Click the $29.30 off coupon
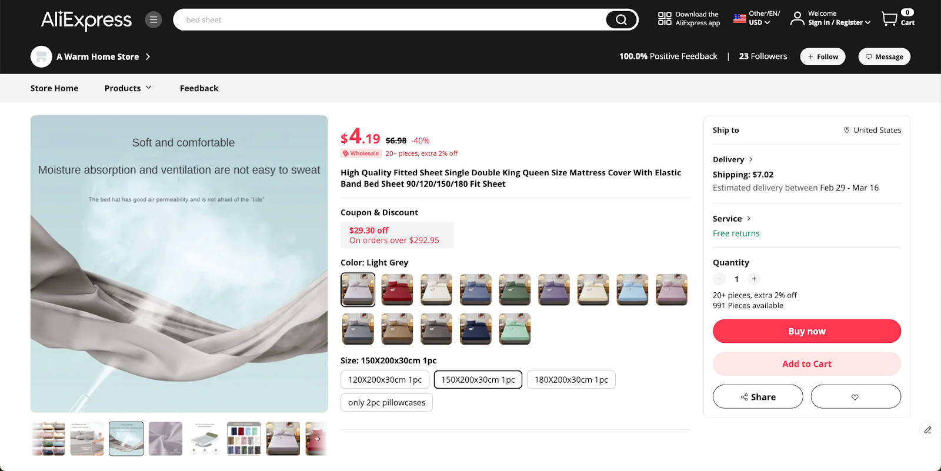This screenshot has width=941, height=471. pyautogui.click(x=397, y=235)
